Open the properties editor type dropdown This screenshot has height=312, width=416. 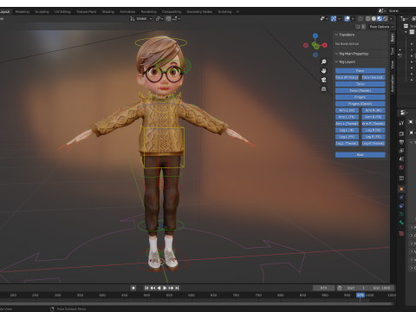click(404, 112)
